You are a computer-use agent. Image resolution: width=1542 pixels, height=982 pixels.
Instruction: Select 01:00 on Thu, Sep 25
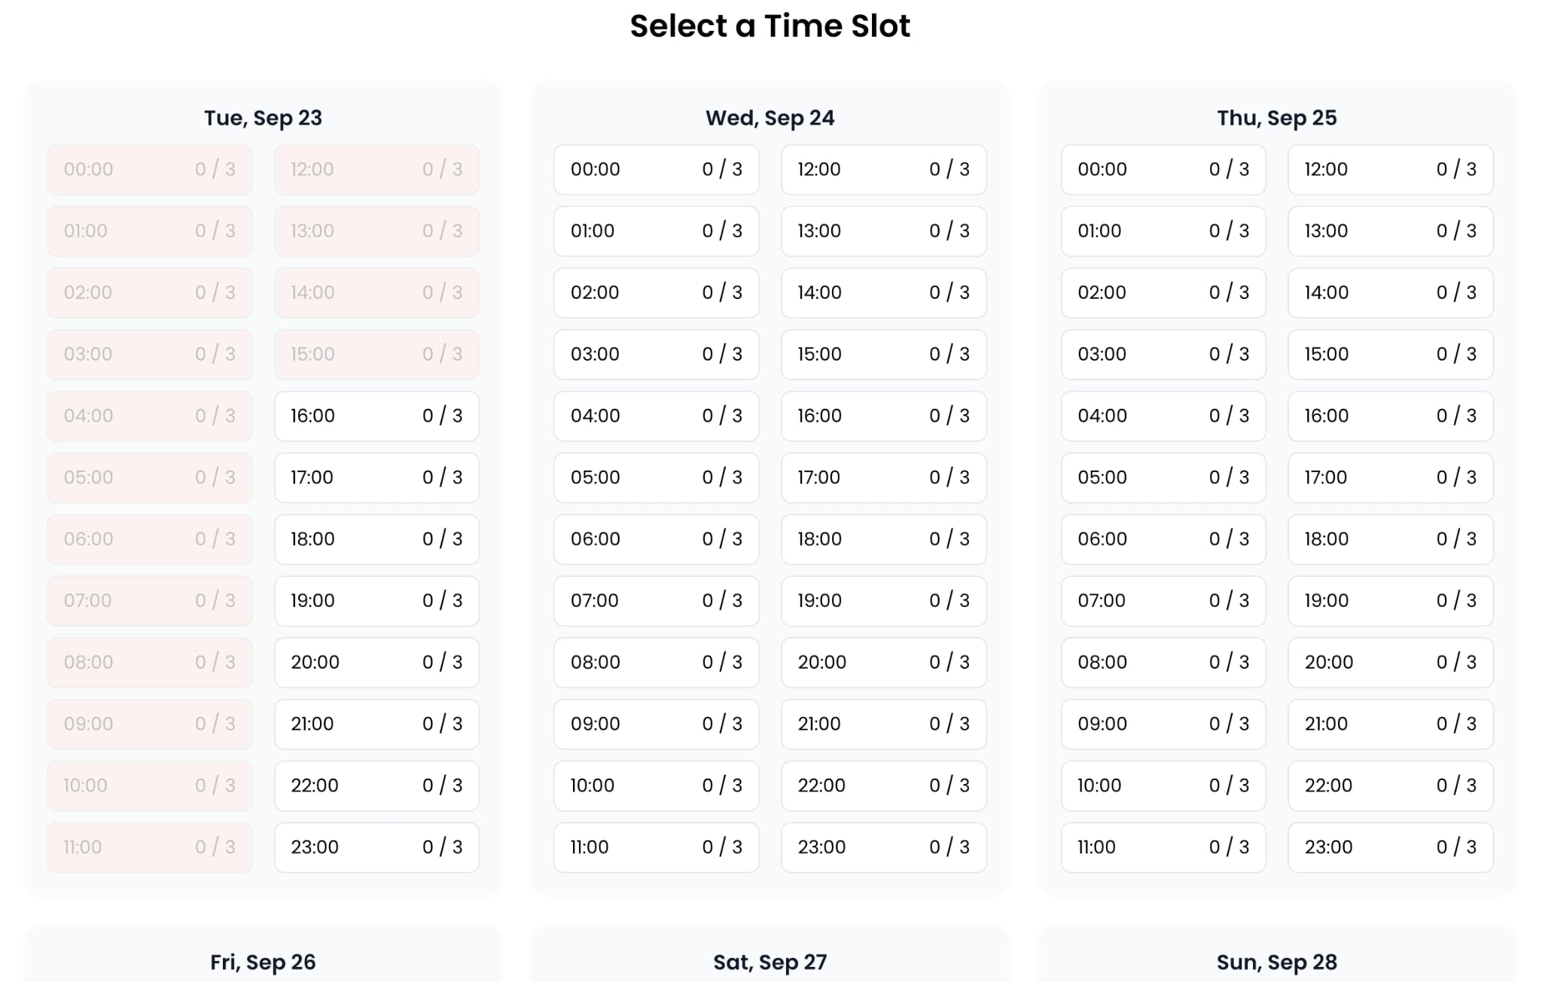pos(1163,231)
